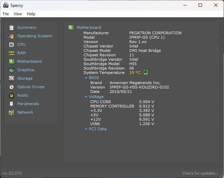Click the Operating System Windows flag icon
Screen dimensions: 224x178
click(12, 36)
